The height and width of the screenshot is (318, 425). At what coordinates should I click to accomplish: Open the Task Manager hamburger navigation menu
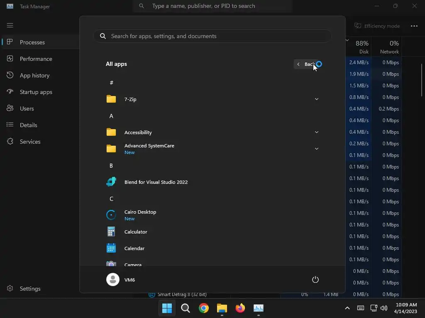coord(10,25)
